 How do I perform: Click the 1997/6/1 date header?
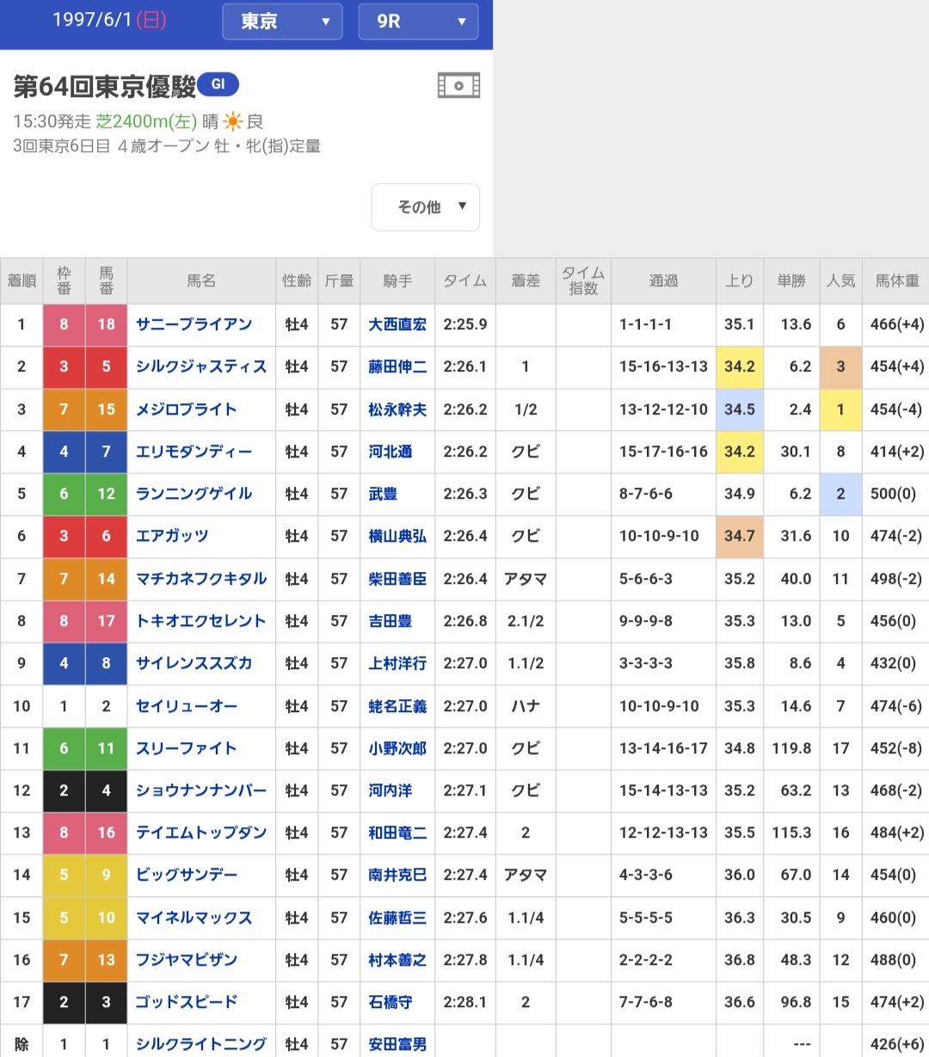(x=109, y=20)
